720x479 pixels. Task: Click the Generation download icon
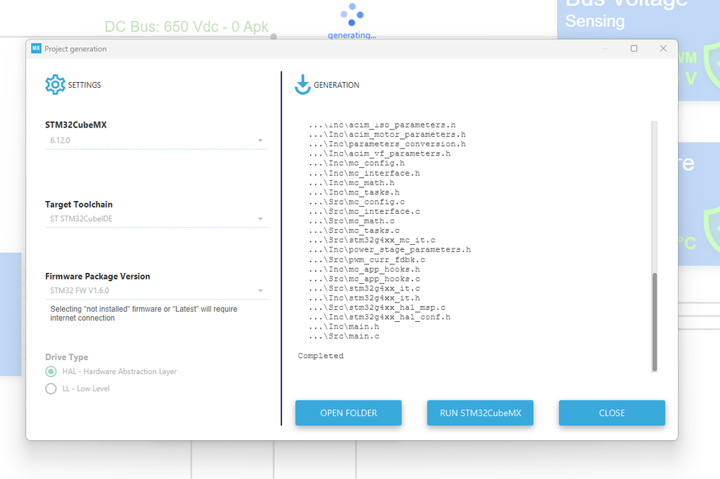[x=303, y=85]
